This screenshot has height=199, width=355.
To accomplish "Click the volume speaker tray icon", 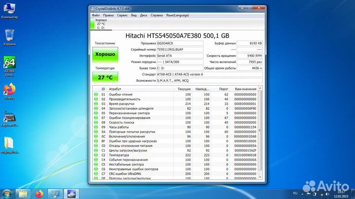I will pyautogui.click(x=327, y=194).
